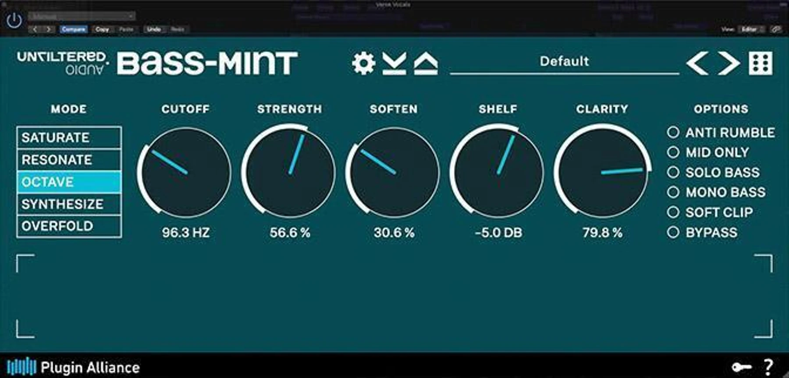Select Resonate mode
Viewport: 789px width, 378px height.
pos(69,160)
